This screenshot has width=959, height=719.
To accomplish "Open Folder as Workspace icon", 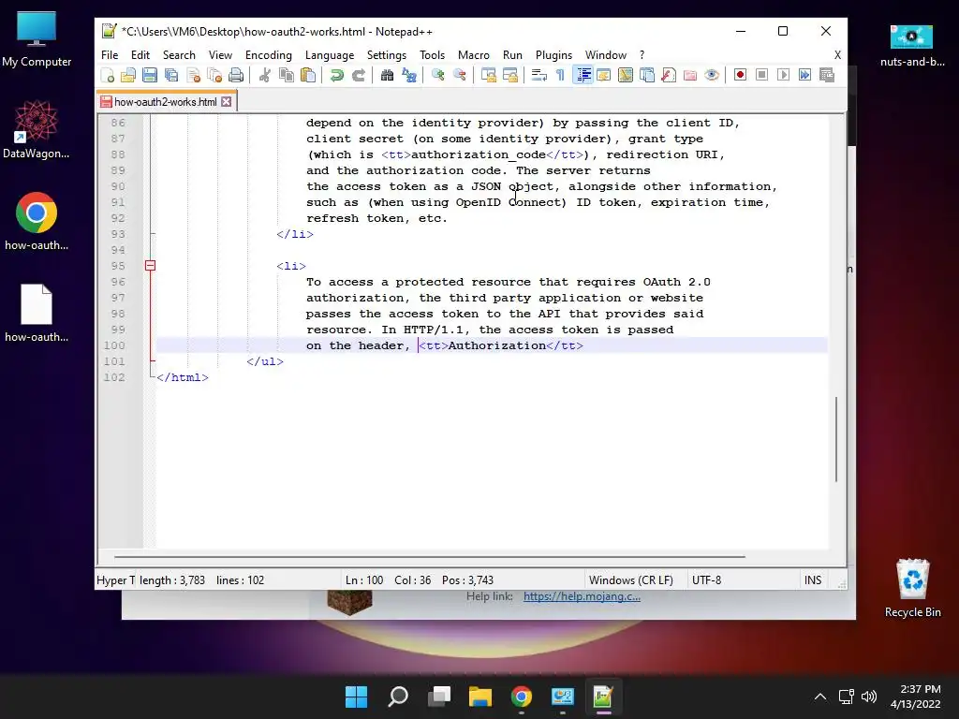I will tap(690, 75).
